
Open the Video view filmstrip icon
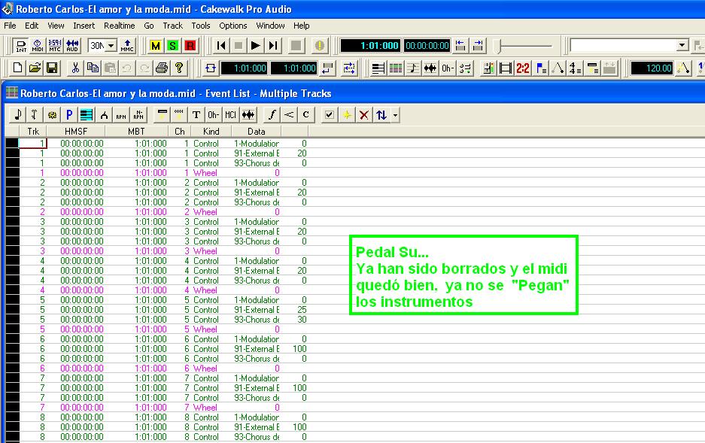pos(506,68)
